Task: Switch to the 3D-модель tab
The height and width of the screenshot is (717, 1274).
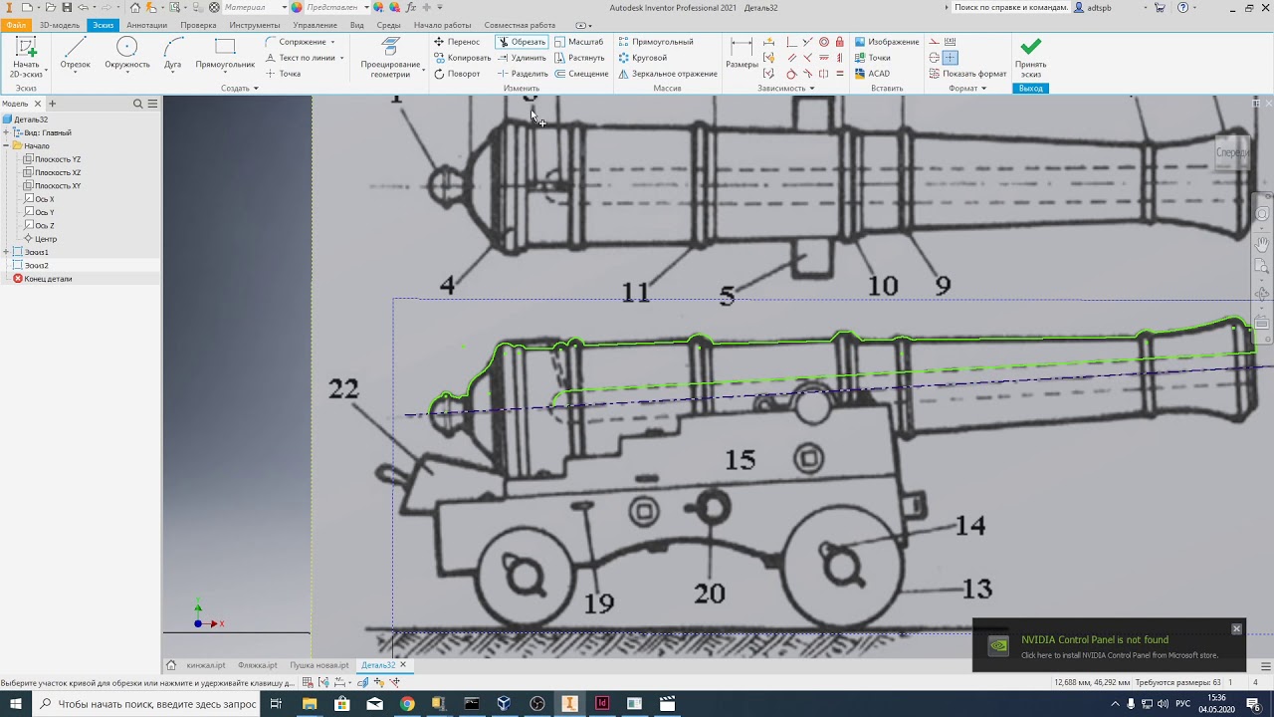Action: 60,25
